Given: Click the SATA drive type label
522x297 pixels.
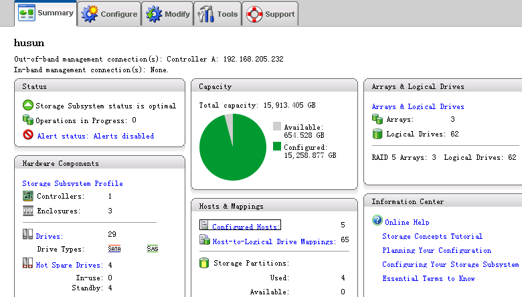Looking at the screenshot, I should pyautogui.click(x=114, y=249).
